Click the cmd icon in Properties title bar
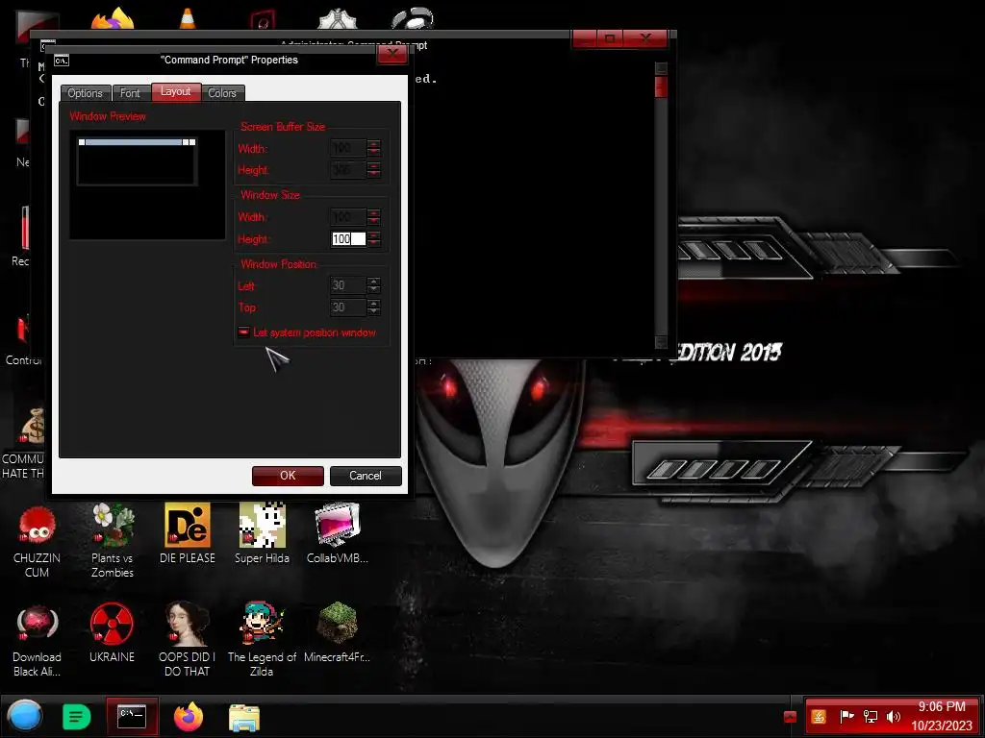The image size is (985, 738). click(x=62, y=61)
